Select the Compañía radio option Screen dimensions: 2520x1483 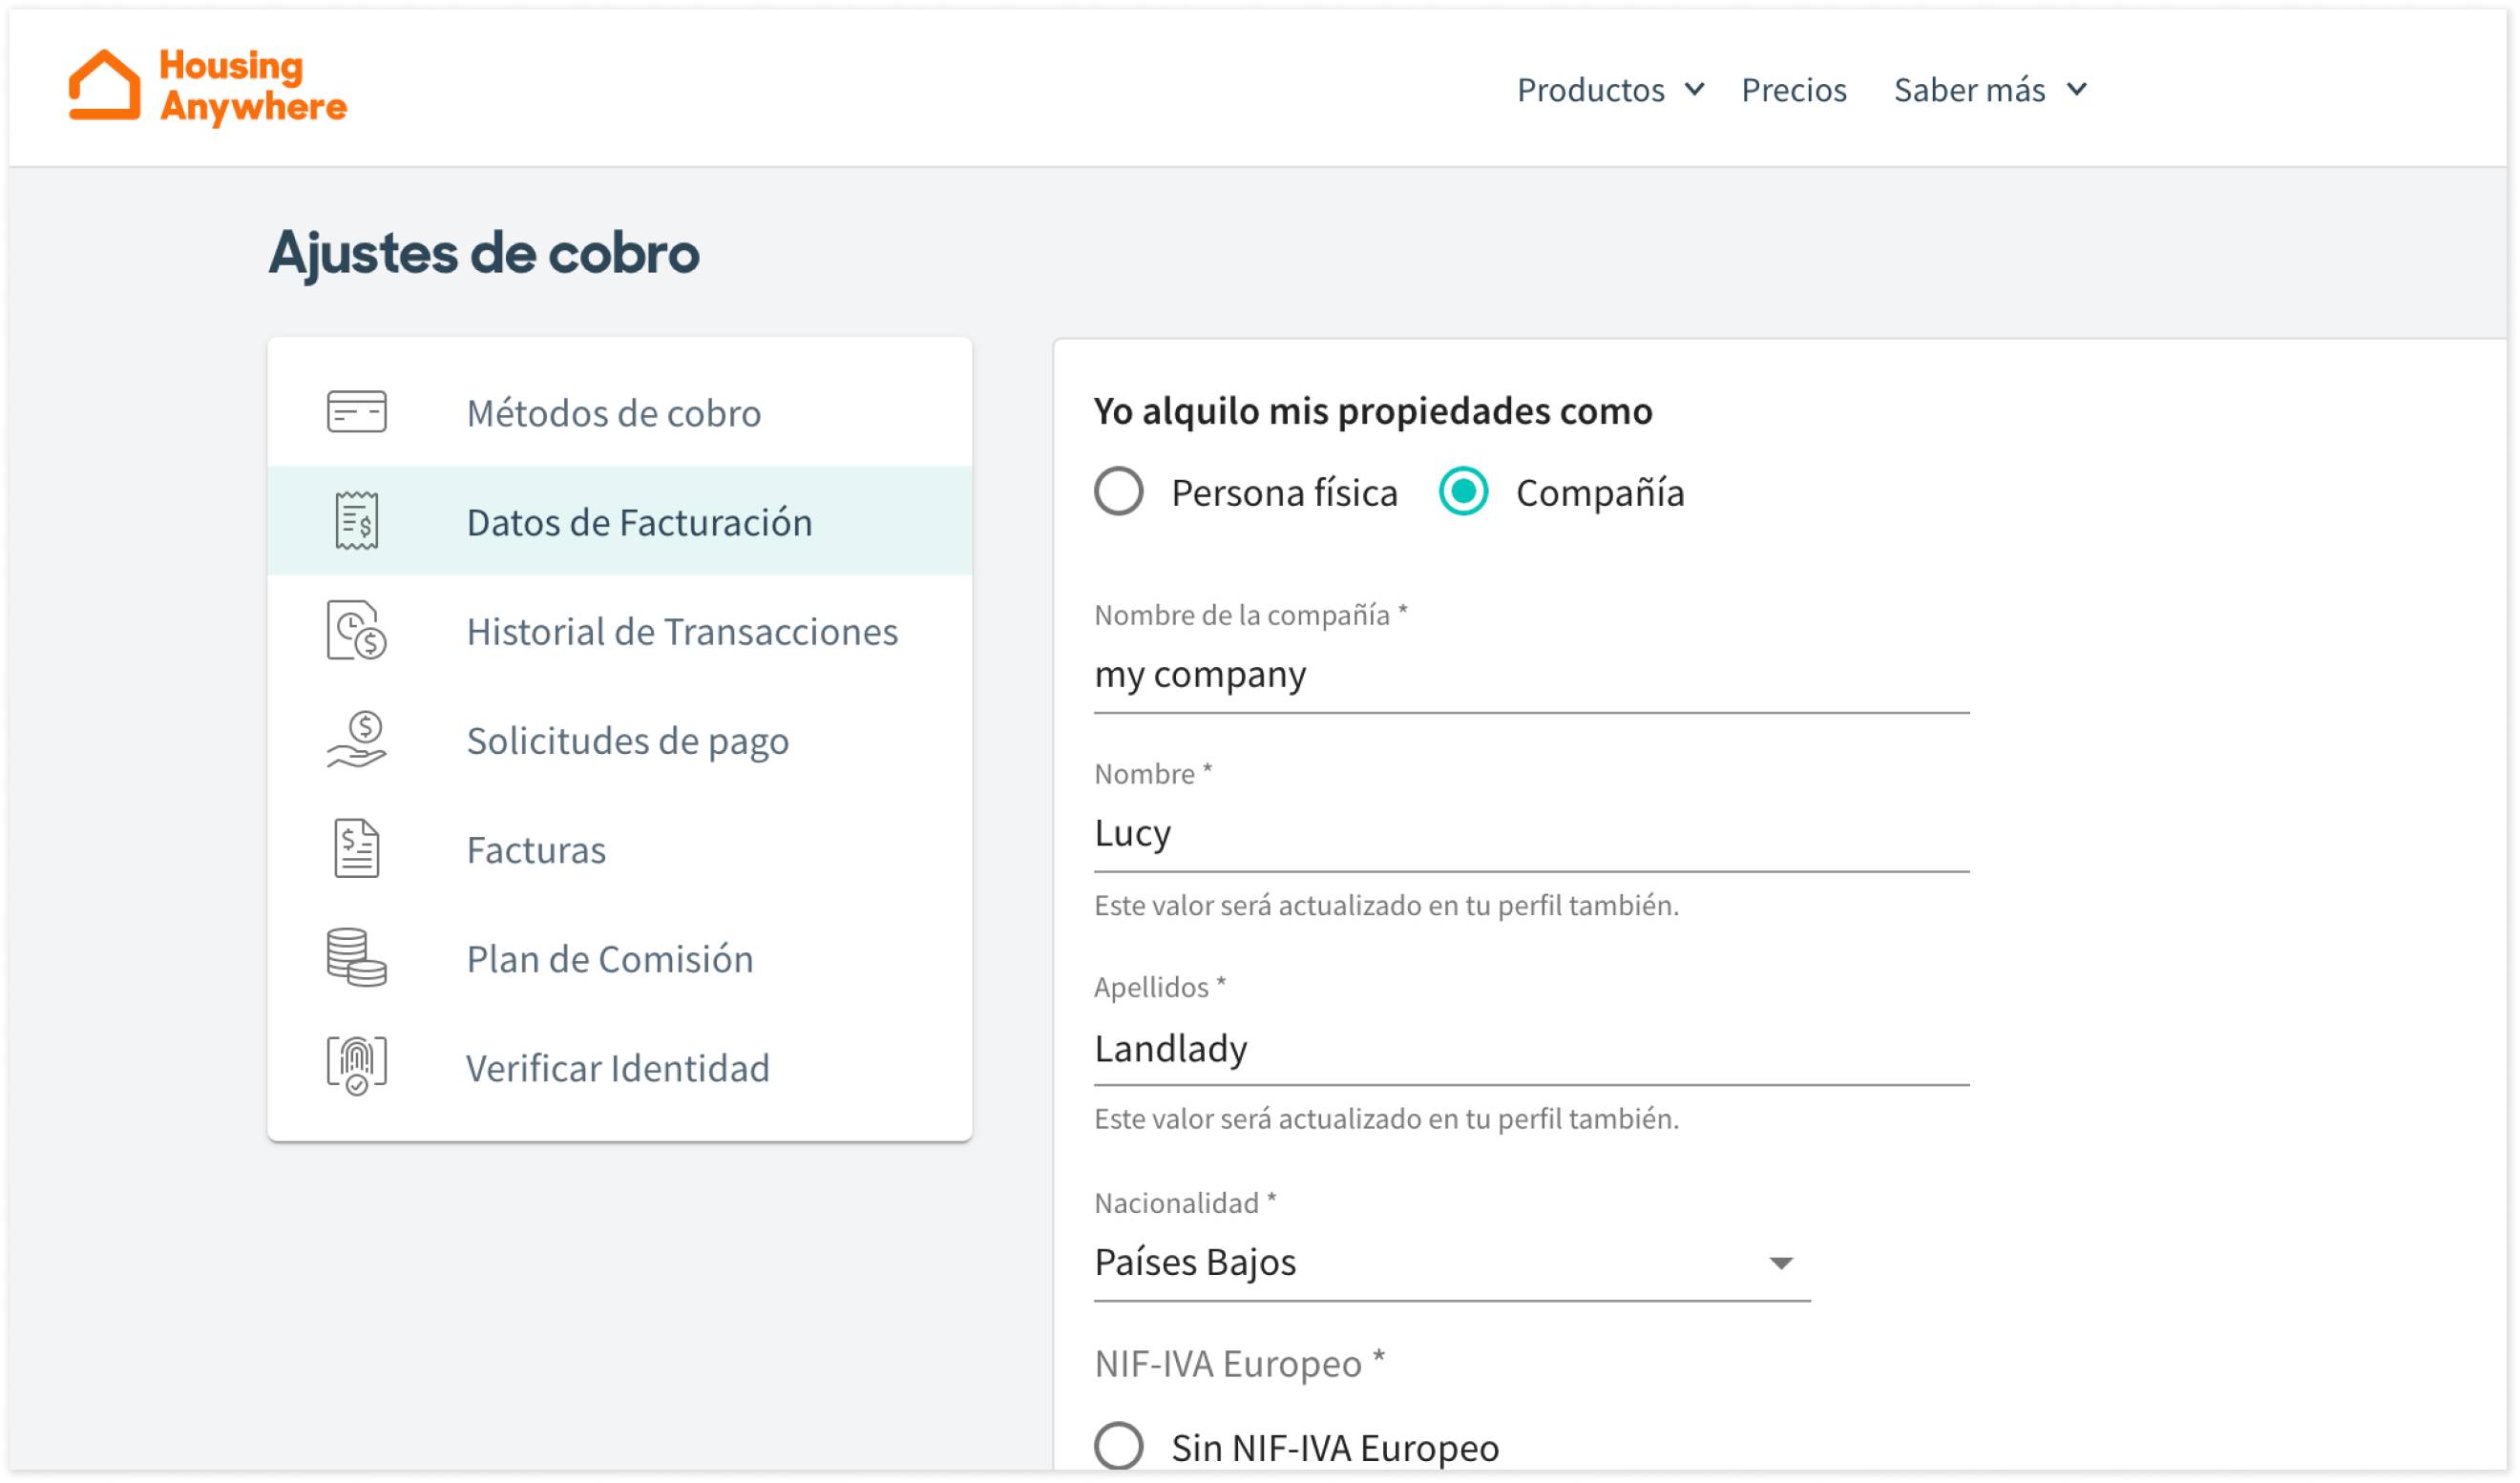coord(1463,492)
